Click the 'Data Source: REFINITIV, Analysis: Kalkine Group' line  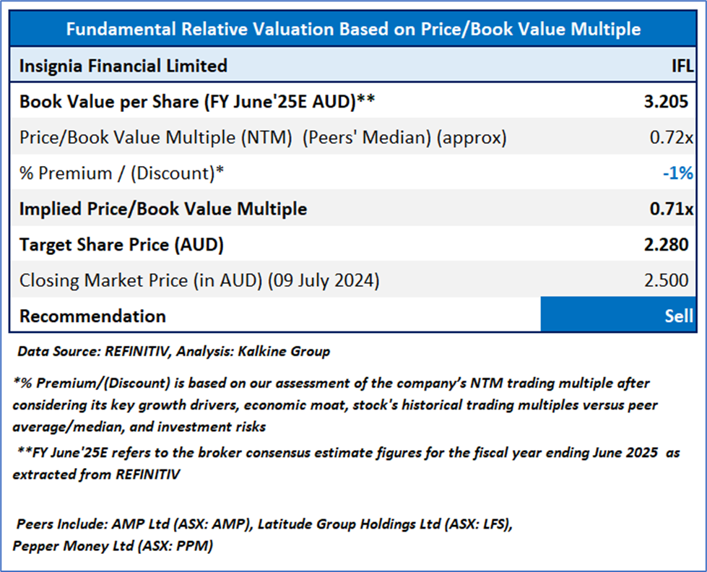(x=173, y=352)
